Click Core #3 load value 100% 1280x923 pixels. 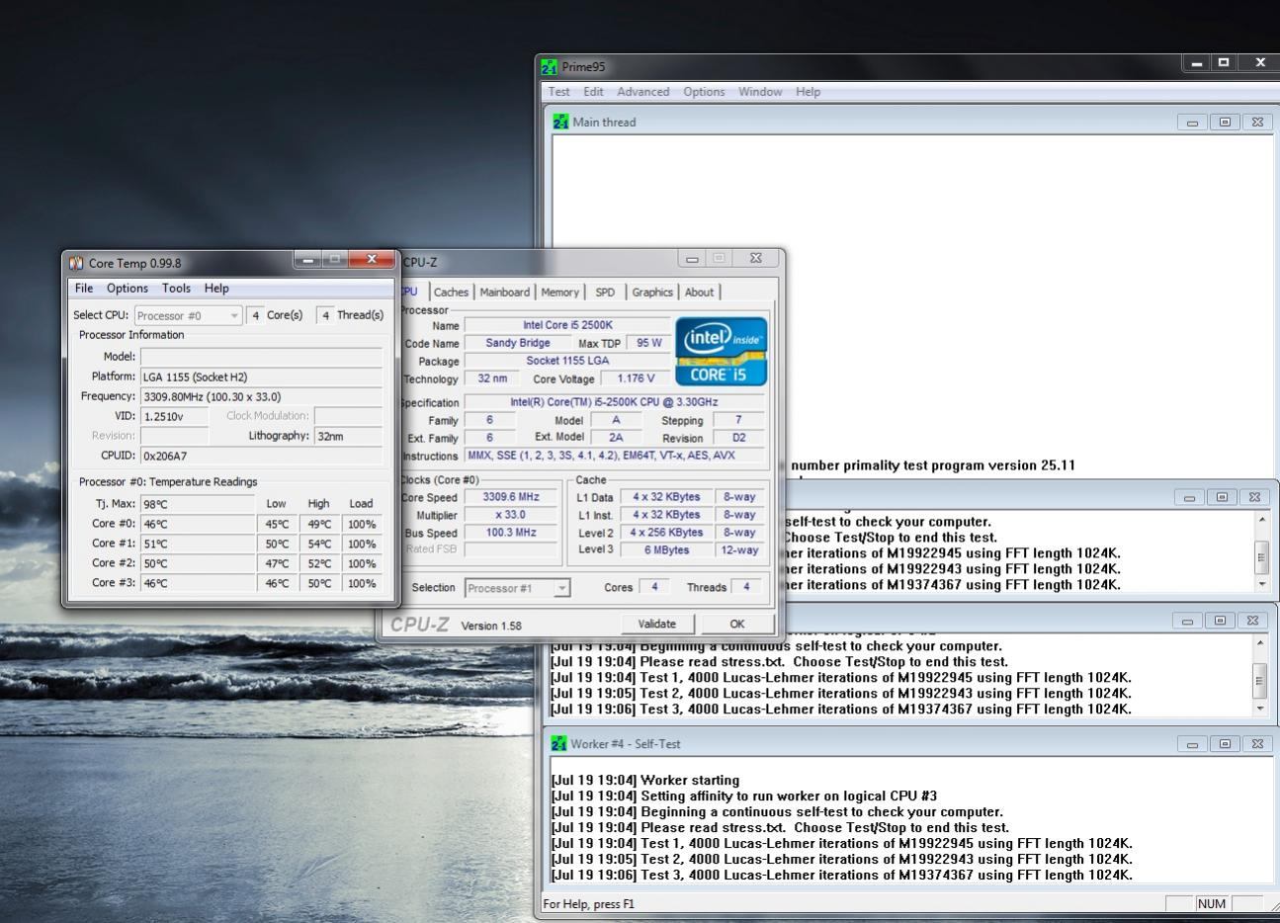362,583
